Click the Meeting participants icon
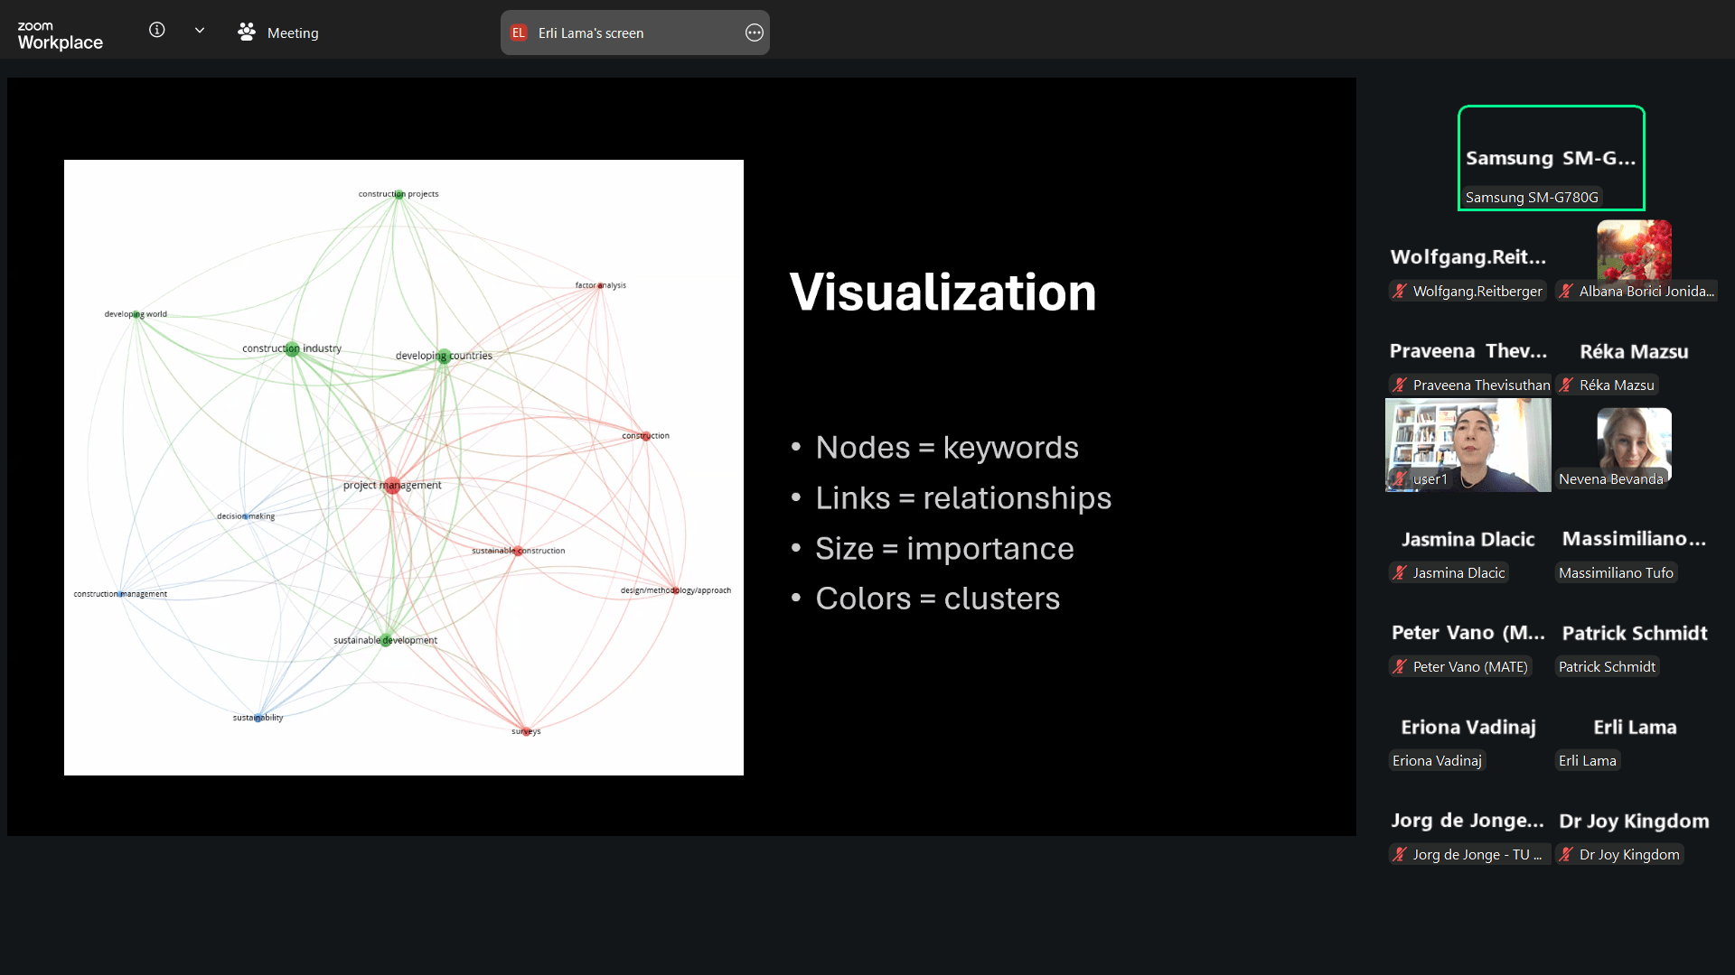This screenshot has width=1735, height=975. coord(247,32)
